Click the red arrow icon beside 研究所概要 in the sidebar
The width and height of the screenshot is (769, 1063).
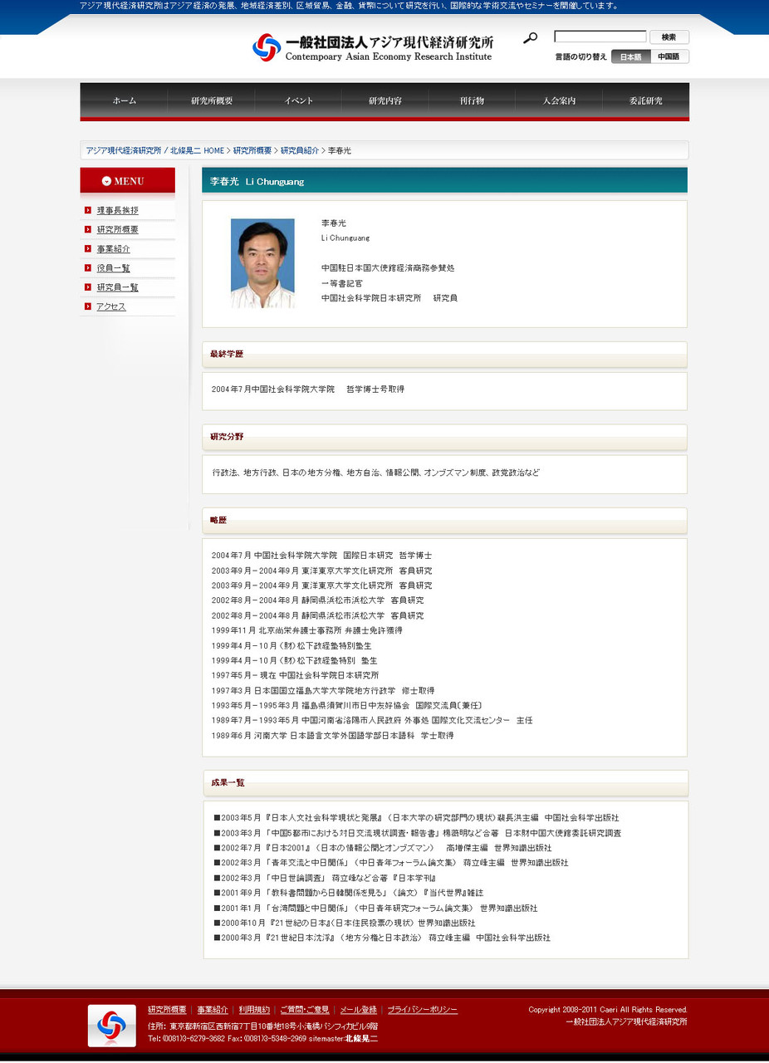[87, 229]
